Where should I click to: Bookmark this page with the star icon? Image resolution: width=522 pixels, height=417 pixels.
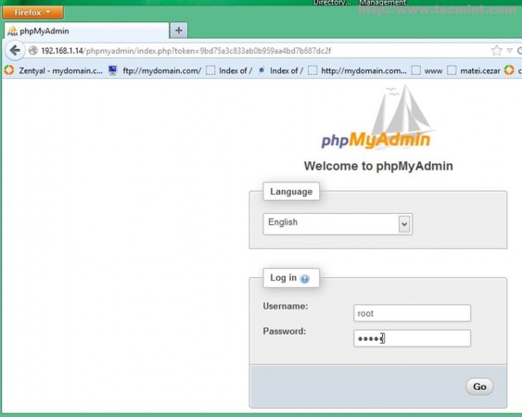pos(496,51)
